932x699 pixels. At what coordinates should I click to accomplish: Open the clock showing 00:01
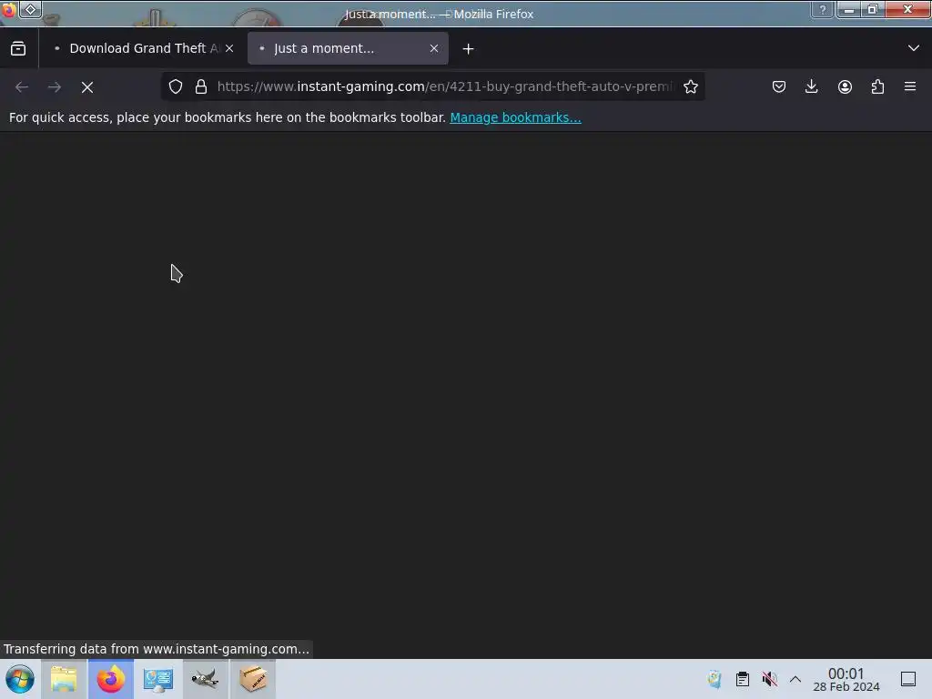click(846, 679)
